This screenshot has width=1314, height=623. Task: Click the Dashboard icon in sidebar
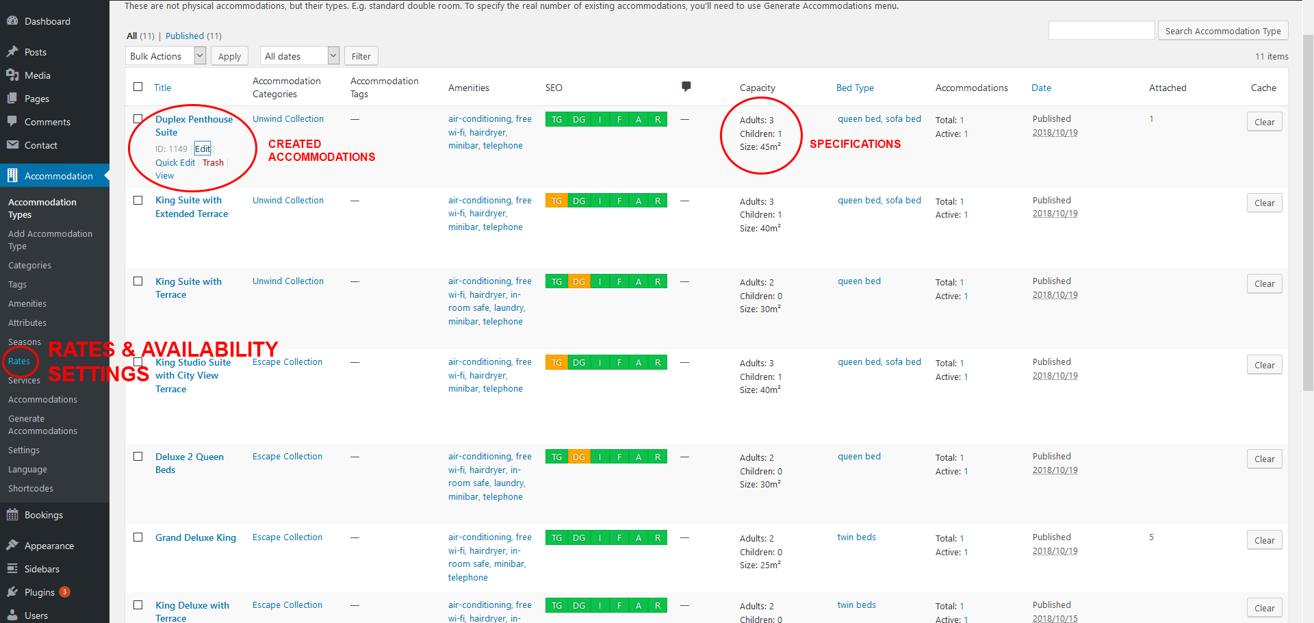tap(12, 21)
